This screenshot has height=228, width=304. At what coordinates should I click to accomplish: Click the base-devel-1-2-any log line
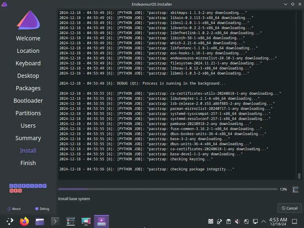click(151, 154)
